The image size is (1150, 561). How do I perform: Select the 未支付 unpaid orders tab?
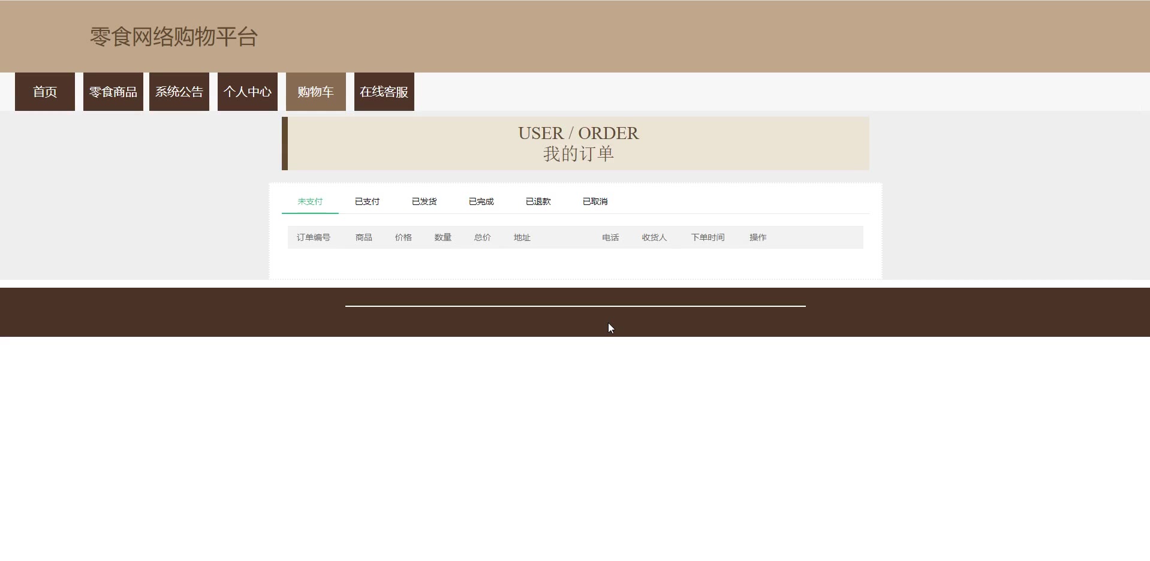[x=310, y=201]
